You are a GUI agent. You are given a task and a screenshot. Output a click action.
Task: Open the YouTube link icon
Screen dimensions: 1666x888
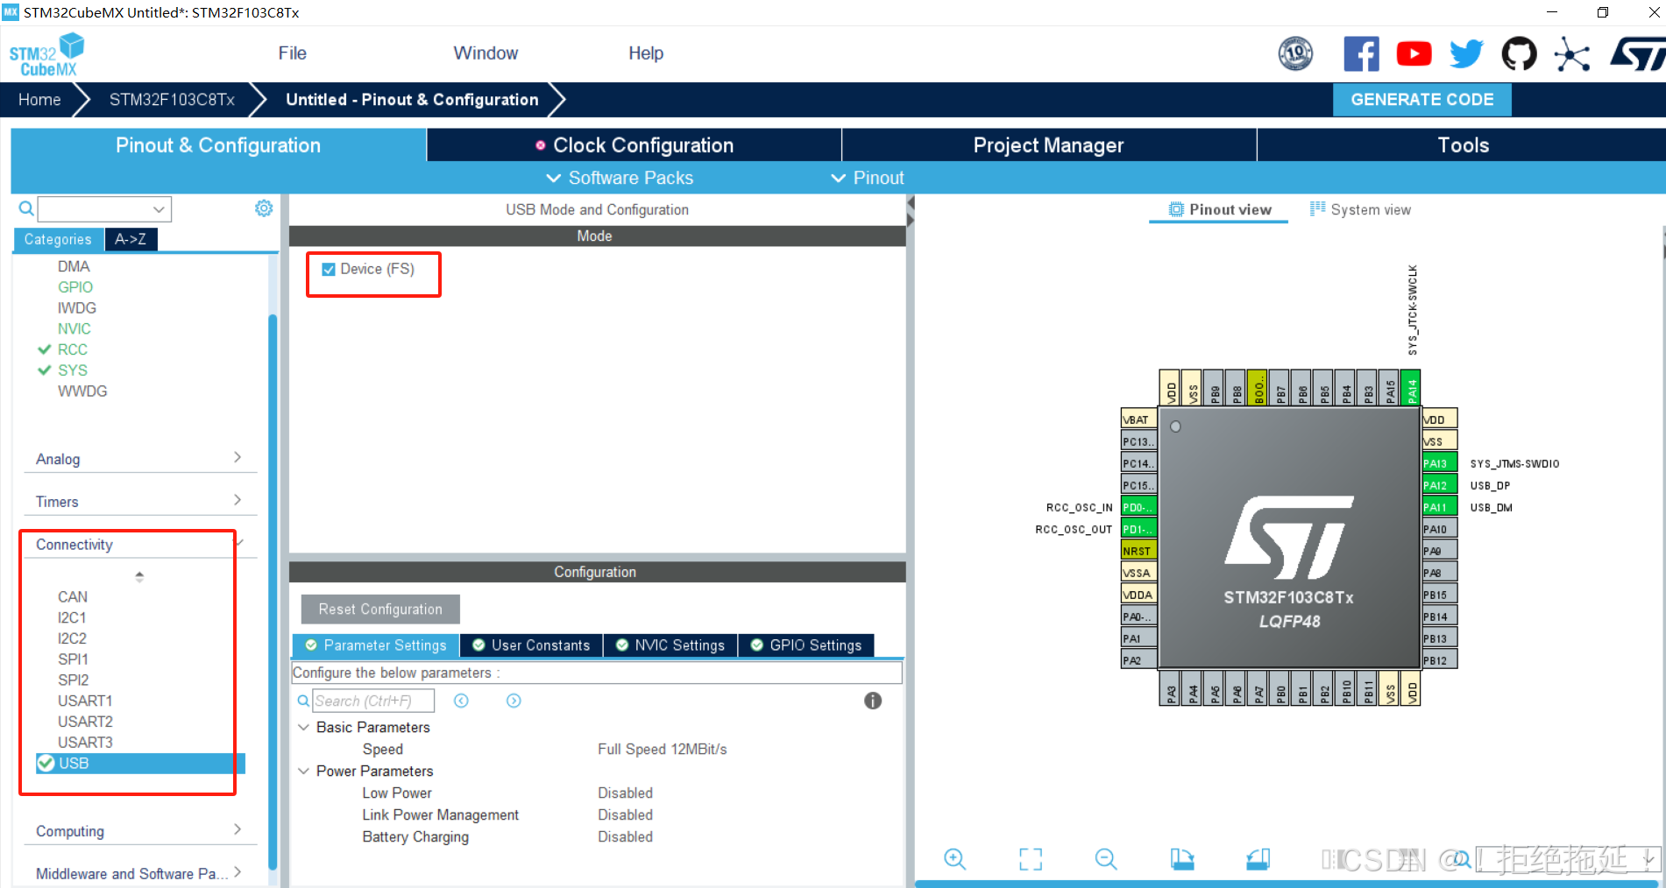point(1414,54)
